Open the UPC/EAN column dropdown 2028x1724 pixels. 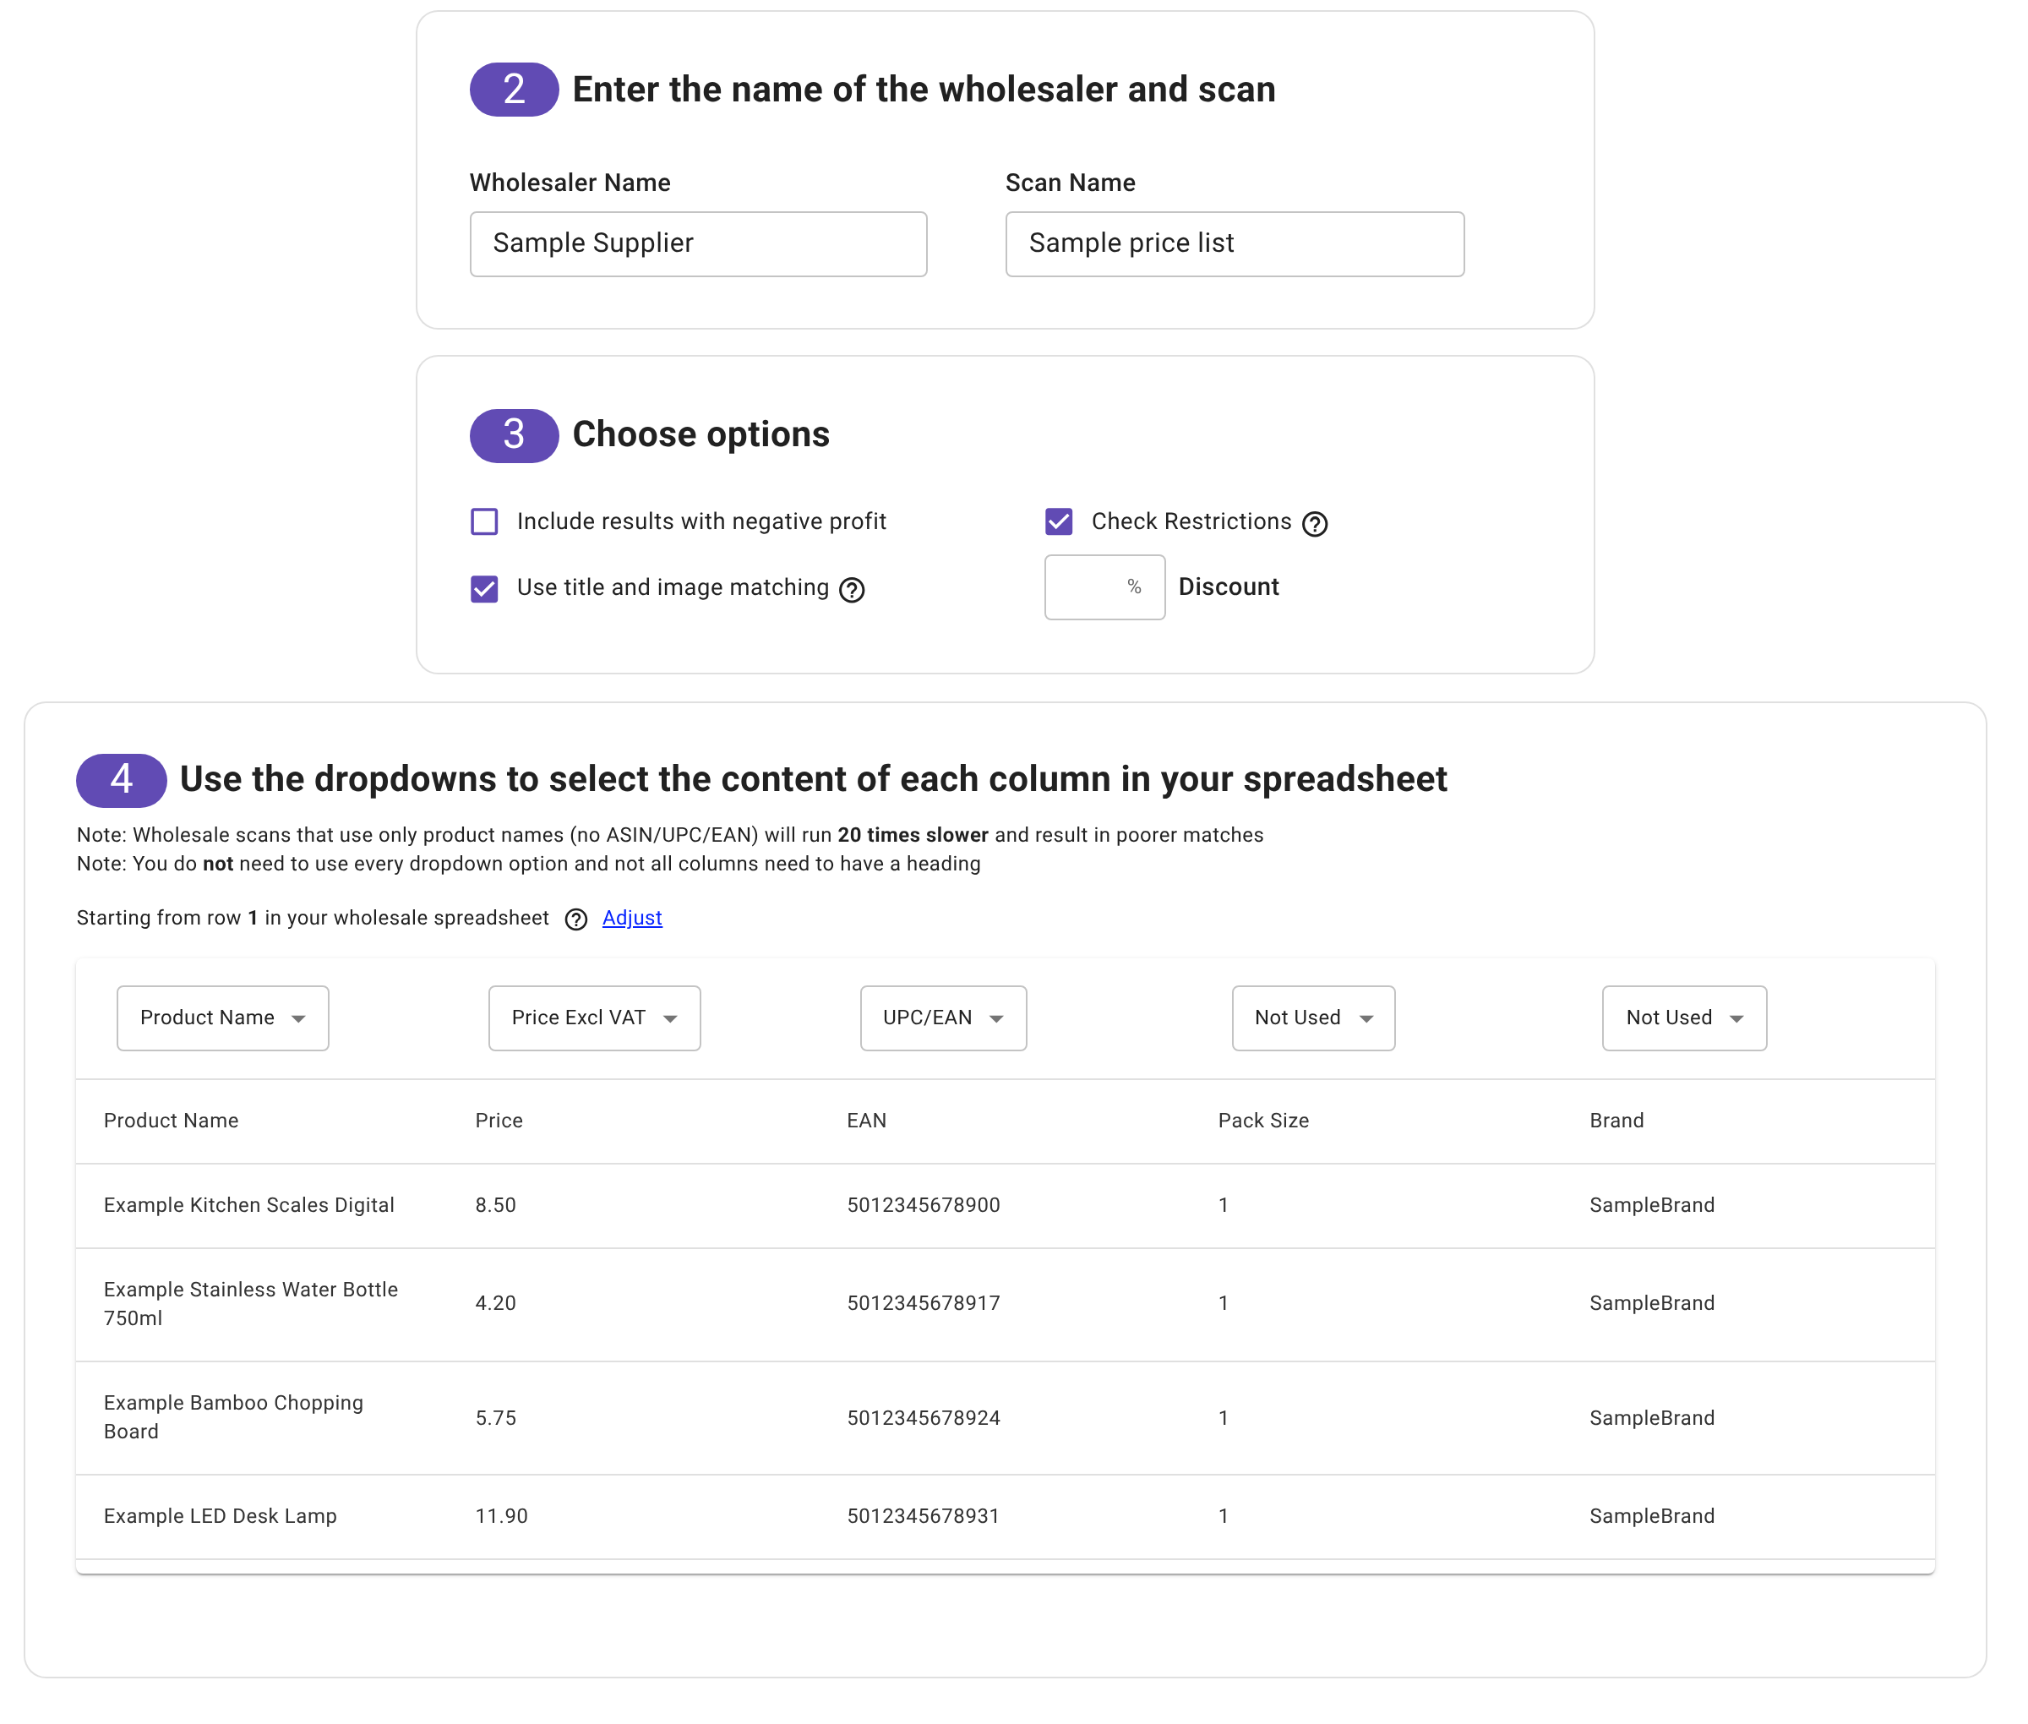point(943,1017)
